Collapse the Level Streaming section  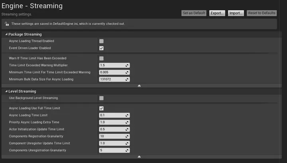click(6, 91)
